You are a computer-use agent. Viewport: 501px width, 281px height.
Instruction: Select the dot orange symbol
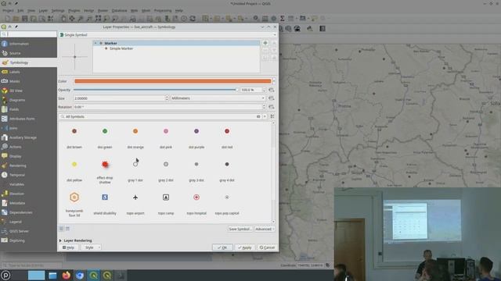pyautogui.click(x=135, y=131)
